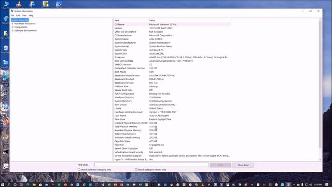This screenshot has width=332, height=187.
Task: Click the Value column header
Action: (190, 21)
